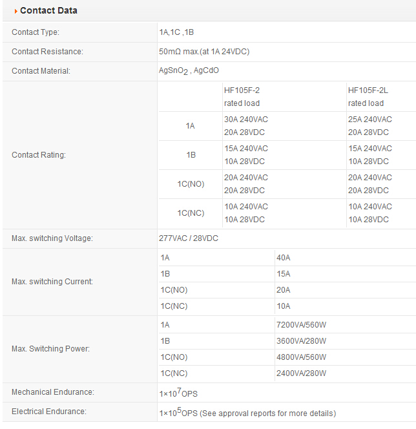This screenshot has width=416, height=429.
Task: Click the 25A 240VAC rating cell
Action: (x=369, y=120)
